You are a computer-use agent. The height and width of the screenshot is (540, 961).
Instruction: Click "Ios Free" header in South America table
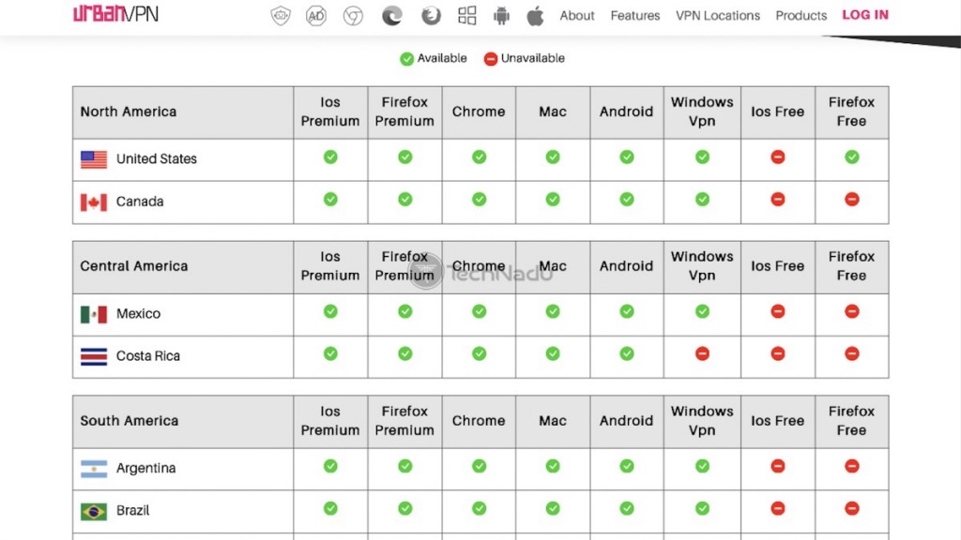[778, 421]
